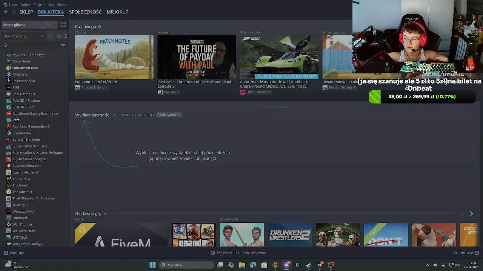Open the 'Alfabetycznie' sort dropdown

169,115
